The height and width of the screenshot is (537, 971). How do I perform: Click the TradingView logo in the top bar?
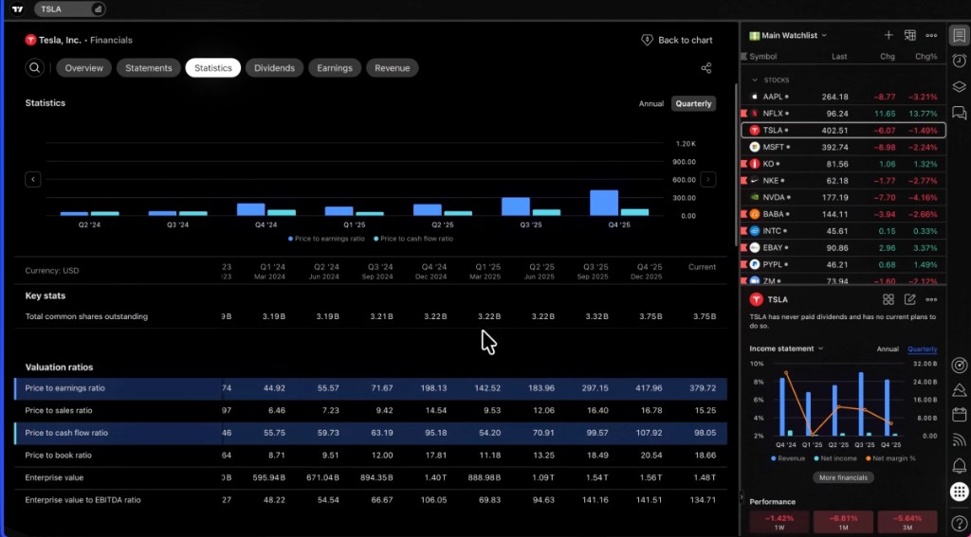point(17,9)
